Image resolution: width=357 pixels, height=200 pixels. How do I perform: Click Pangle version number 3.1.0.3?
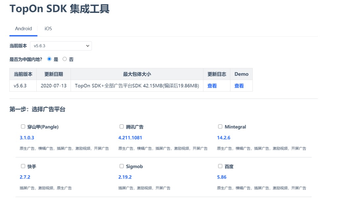(x=27, y=138)
